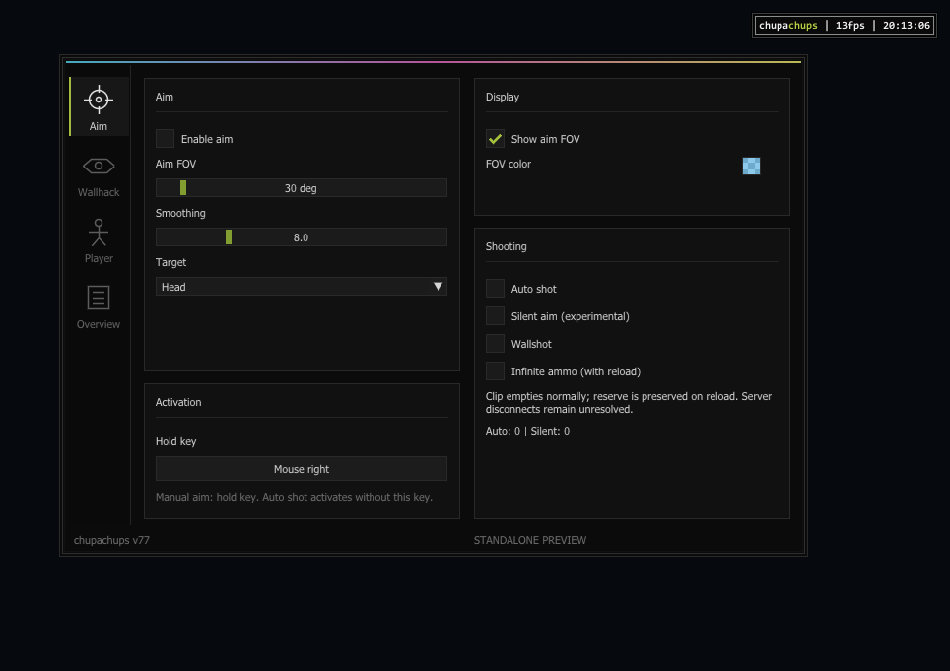Click the Shooting section heading
This screenshot has height=671, width=950.
click(506, 246)
